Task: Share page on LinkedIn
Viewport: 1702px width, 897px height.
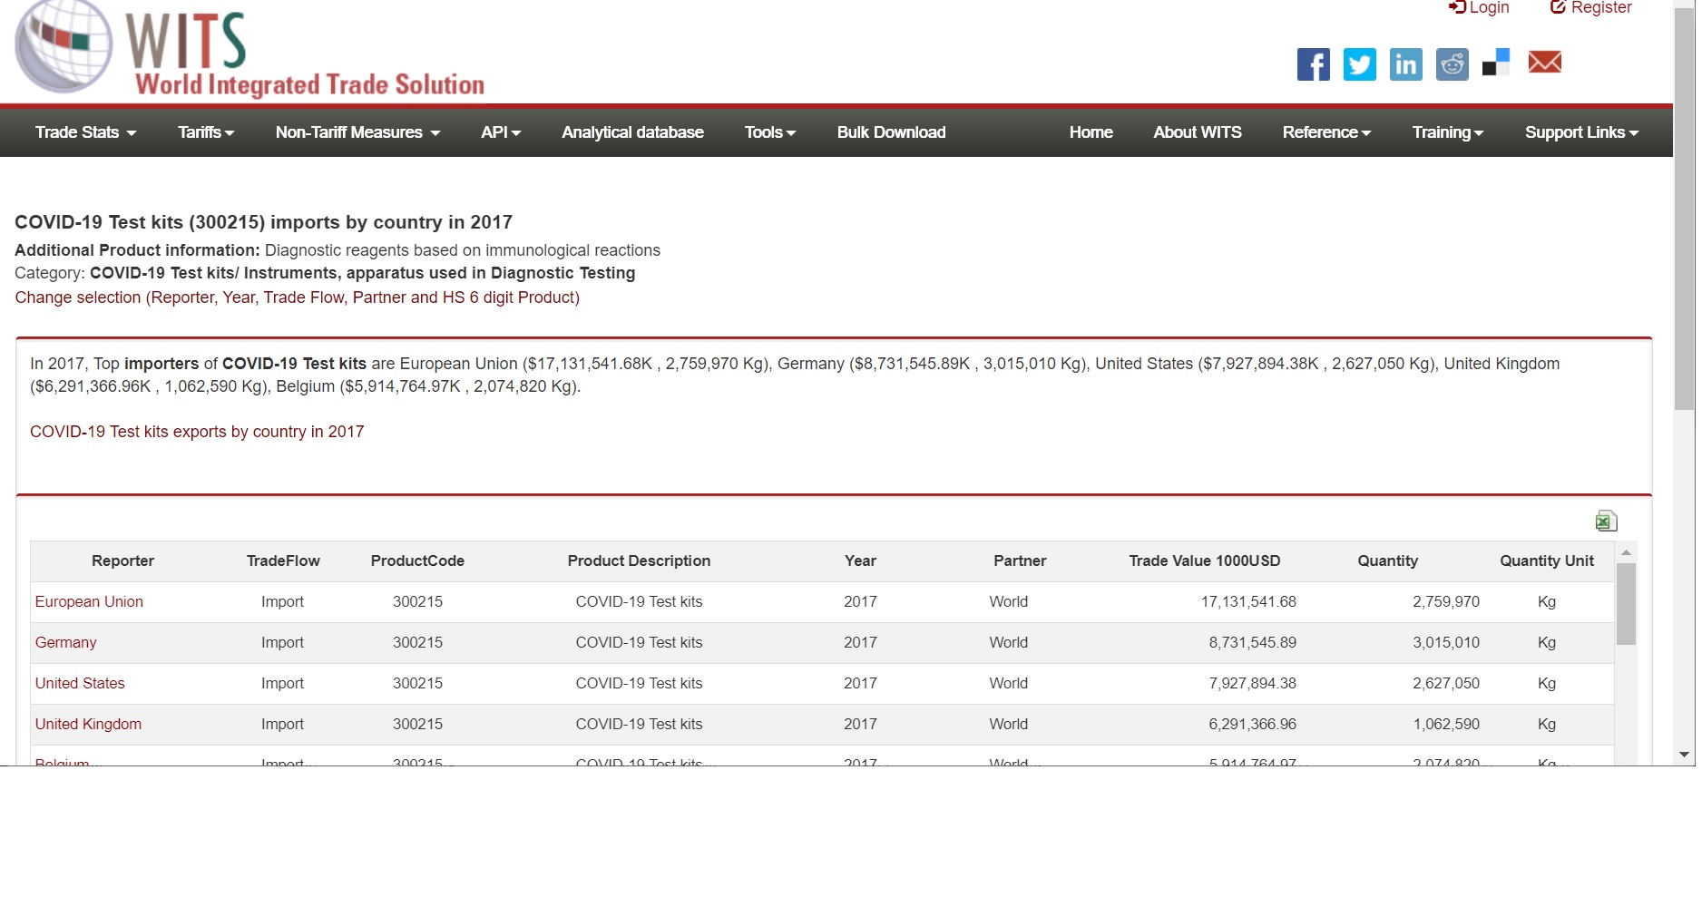Action: click(1405, 64)
